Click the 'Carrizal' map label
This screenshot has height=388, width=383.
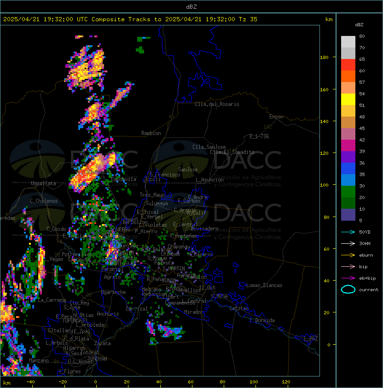137,309
